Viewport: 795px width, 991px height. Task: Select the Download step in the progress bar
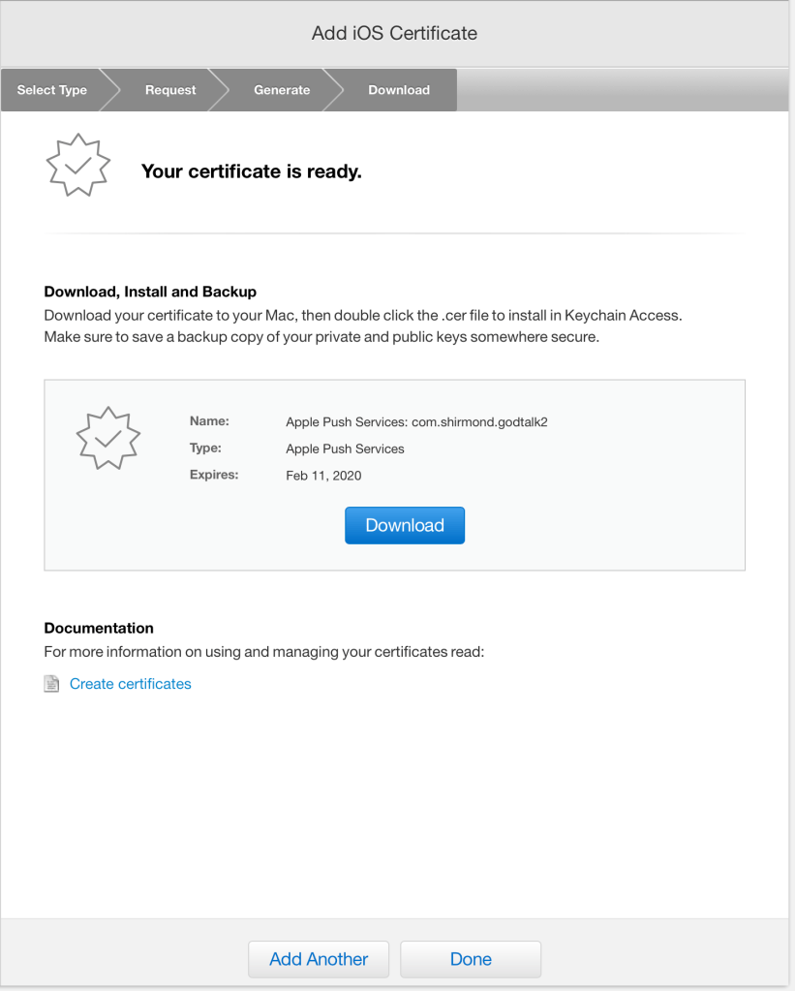[398, 90]
